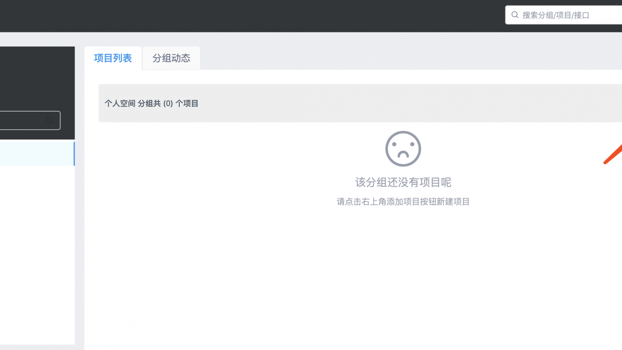Open the 分组动态 tab

click(171, 58)
